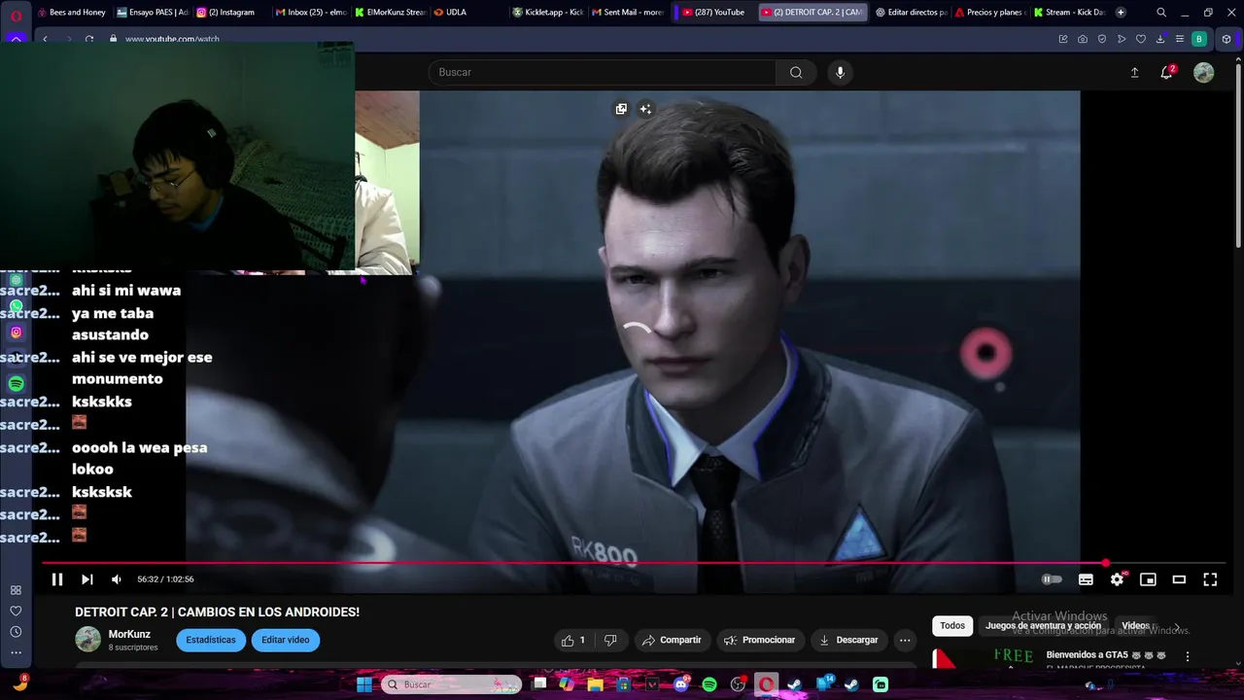This screenshot has width=1244, height=700.
Task: Enter fullscreen video mode
Action: tap(1210, 579)
